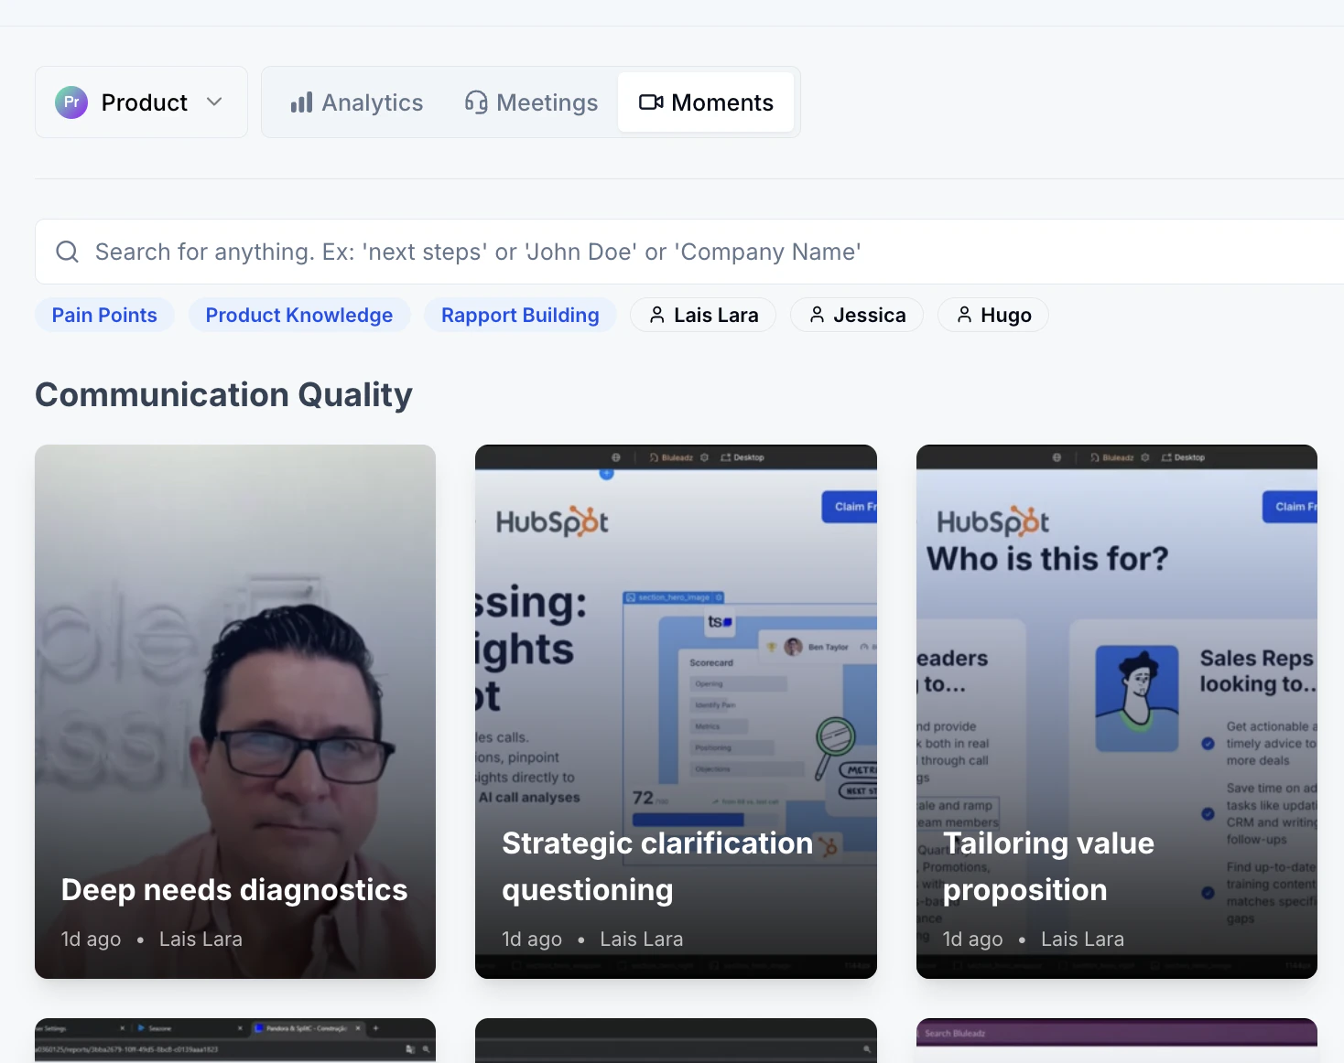Filter moments by Hugo

coord(992,315)
